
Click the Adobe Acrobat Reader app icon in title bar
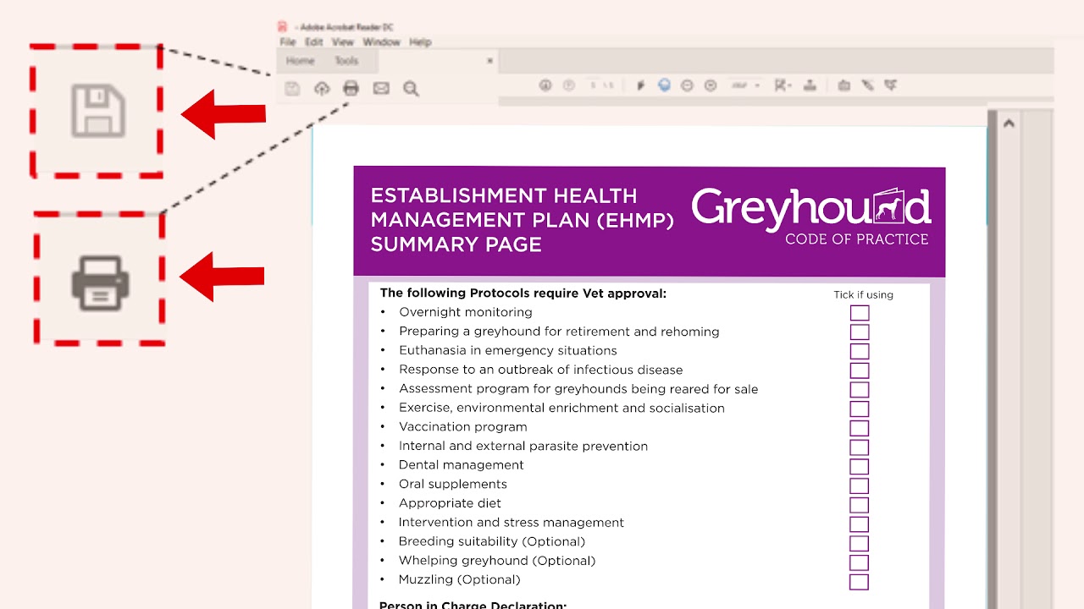(283, 26)
